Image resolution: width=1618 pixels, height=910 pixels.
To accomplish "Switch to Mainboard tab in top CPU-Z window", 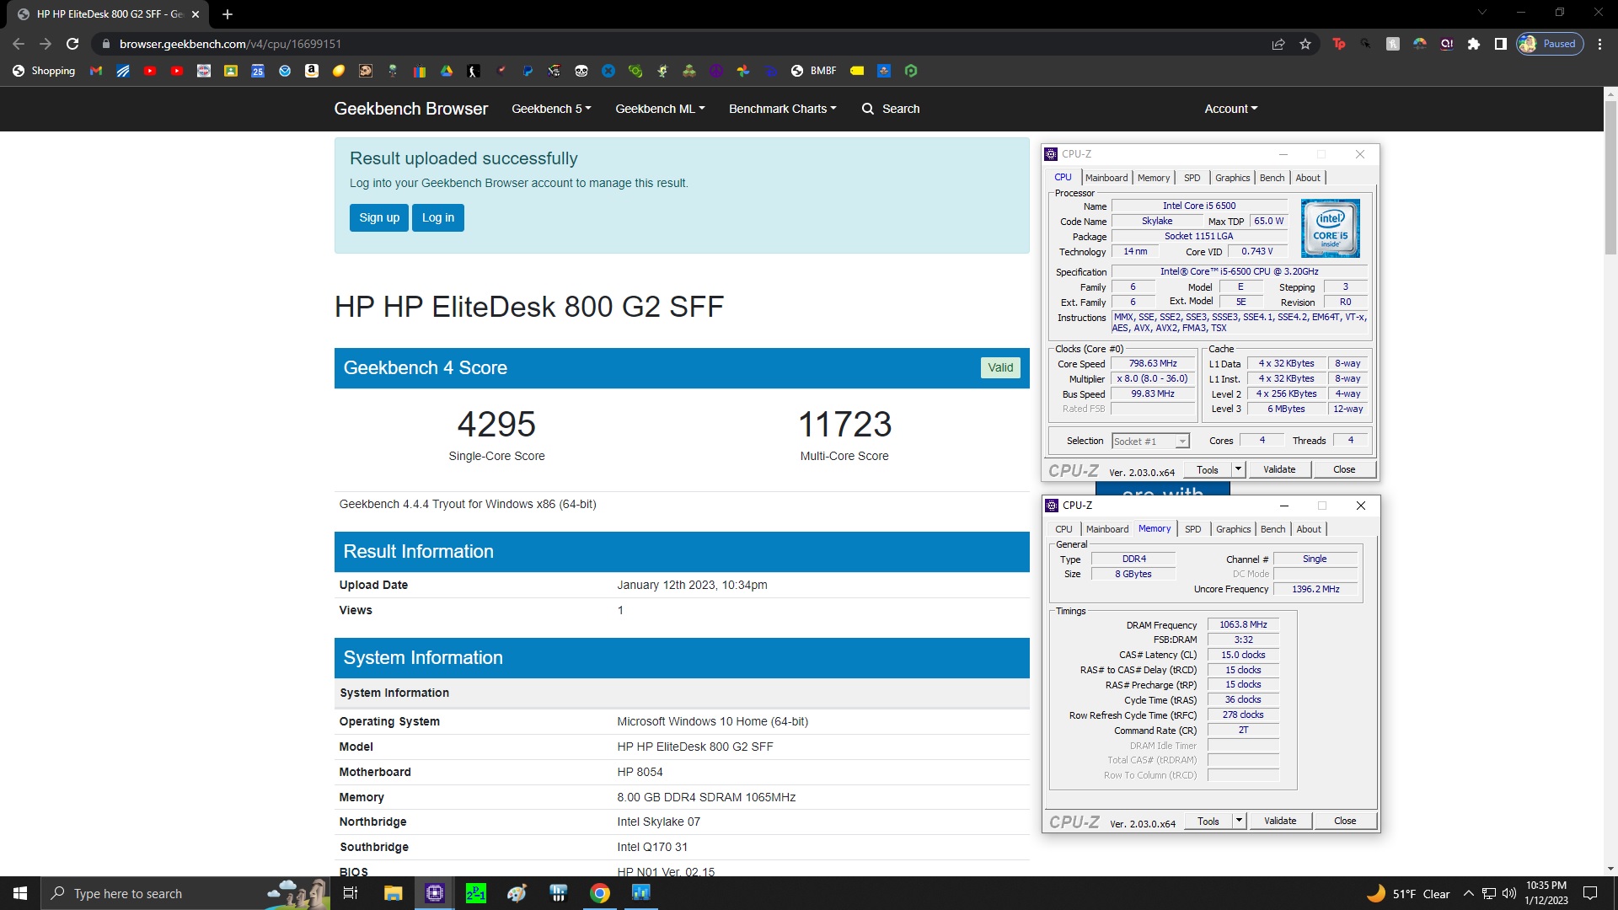I will tap(1106, 178).
